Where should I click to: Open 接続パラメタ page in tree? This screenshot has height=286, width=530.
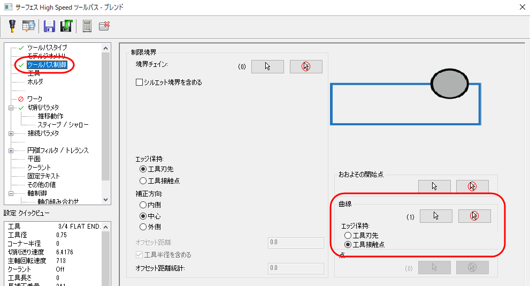tap(43, 133)
